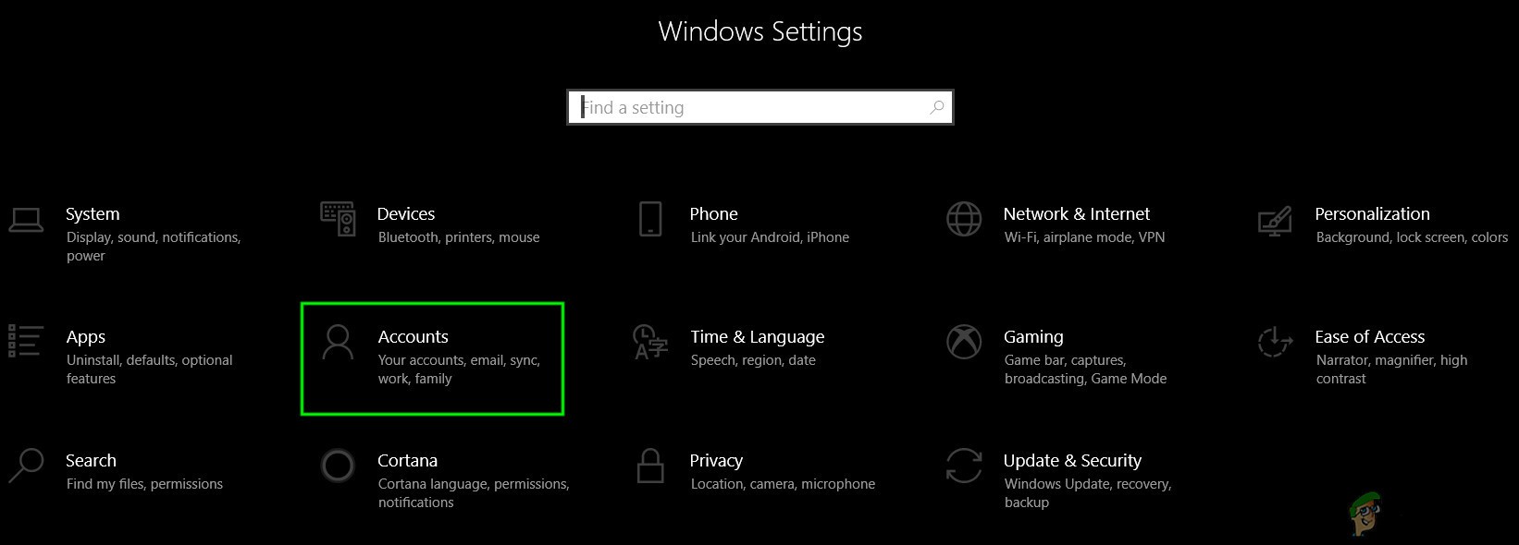Click the Devices Bluetooth icon
1519x545 pixels.
click(337, 221)
